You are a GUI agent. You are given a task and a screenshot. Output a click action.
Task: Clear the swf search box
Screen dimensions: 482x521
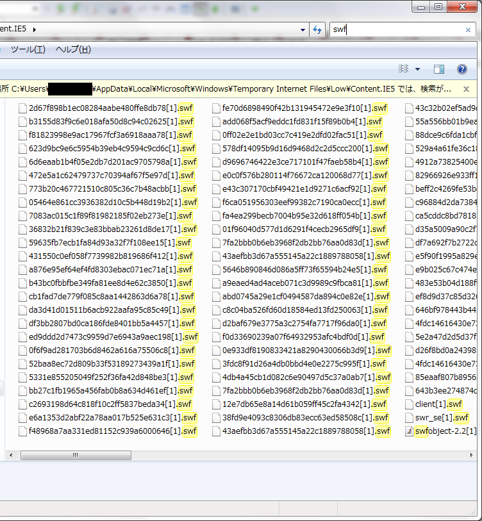click(x=468, y=30)
